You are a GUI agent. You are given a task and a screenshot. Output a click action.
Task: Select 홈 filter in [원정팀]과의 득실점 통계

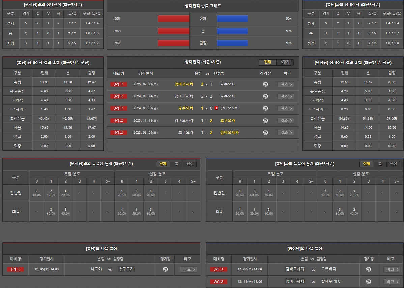pos(176,164)
